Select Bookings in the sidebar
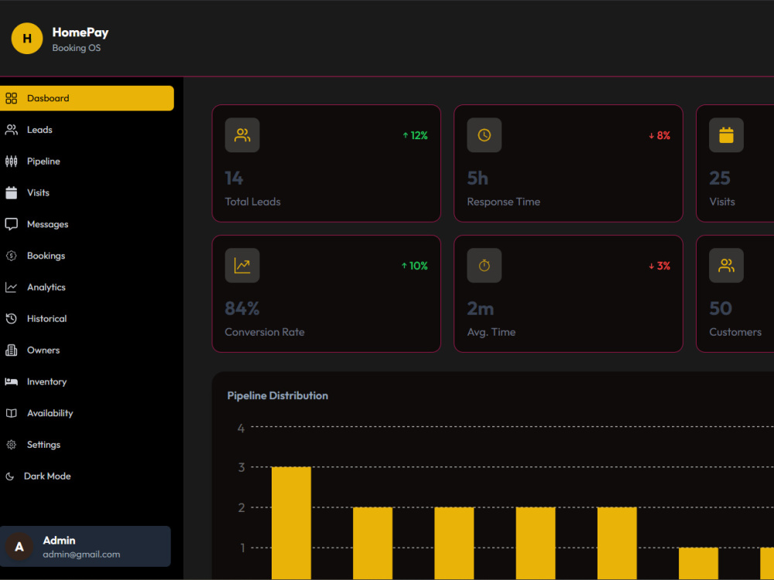The height and width of the screenshot is (580, 774). (x=87, y=255)
